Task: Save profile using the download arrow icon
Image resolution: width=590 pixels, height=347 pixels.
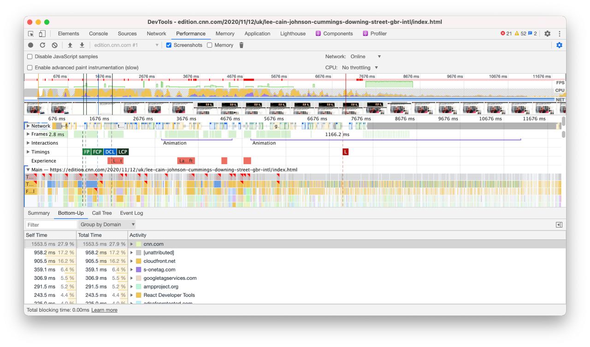Action: click(82, 45)
